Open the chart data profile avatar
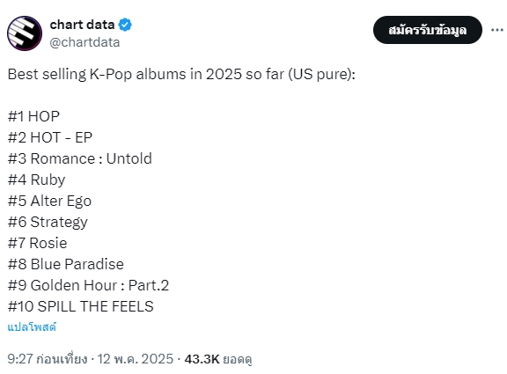Viewport: 507px width, 374px height. [x=25, y=33]
